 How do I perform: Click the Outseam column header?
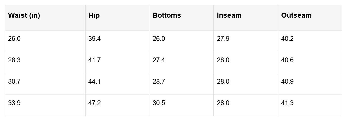pos(296,15)
